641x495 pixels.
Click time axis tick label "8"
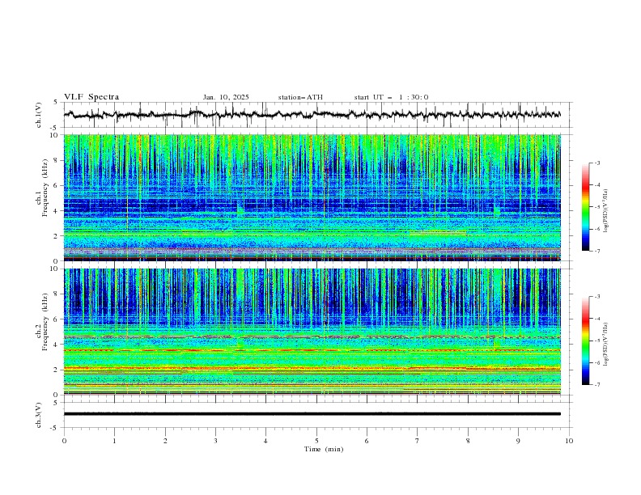[468, 441]
